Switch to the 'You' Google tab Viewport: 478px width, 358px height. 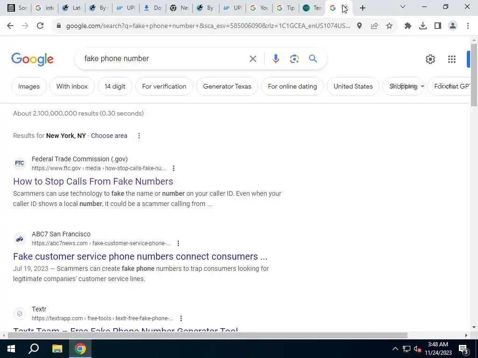[259, 8]
